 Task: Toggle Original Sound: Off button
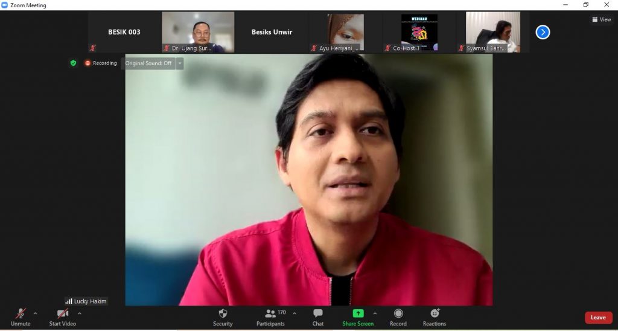pyautogui.click(x=148, y=63)
